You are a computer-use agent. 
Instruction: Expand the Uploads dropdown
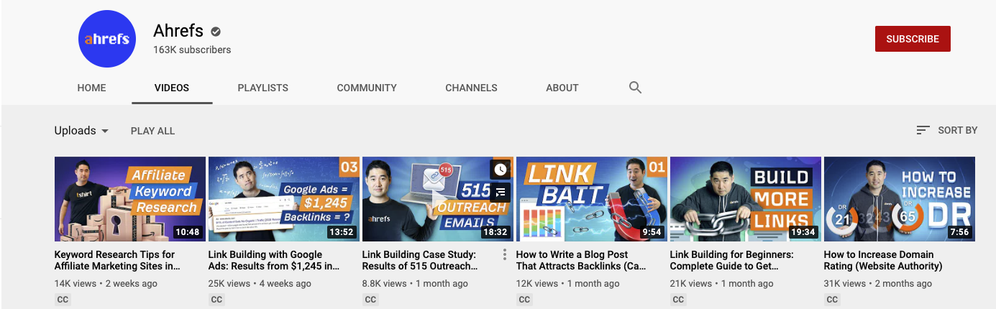coord(81,131)
